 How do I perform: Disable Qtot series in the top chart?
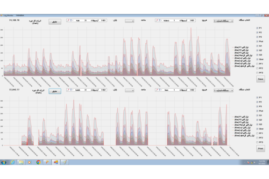click(257, 59)
